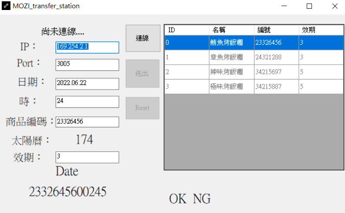
Task: Click the cell with code 23326456 in table
Action: pos(276,43)
